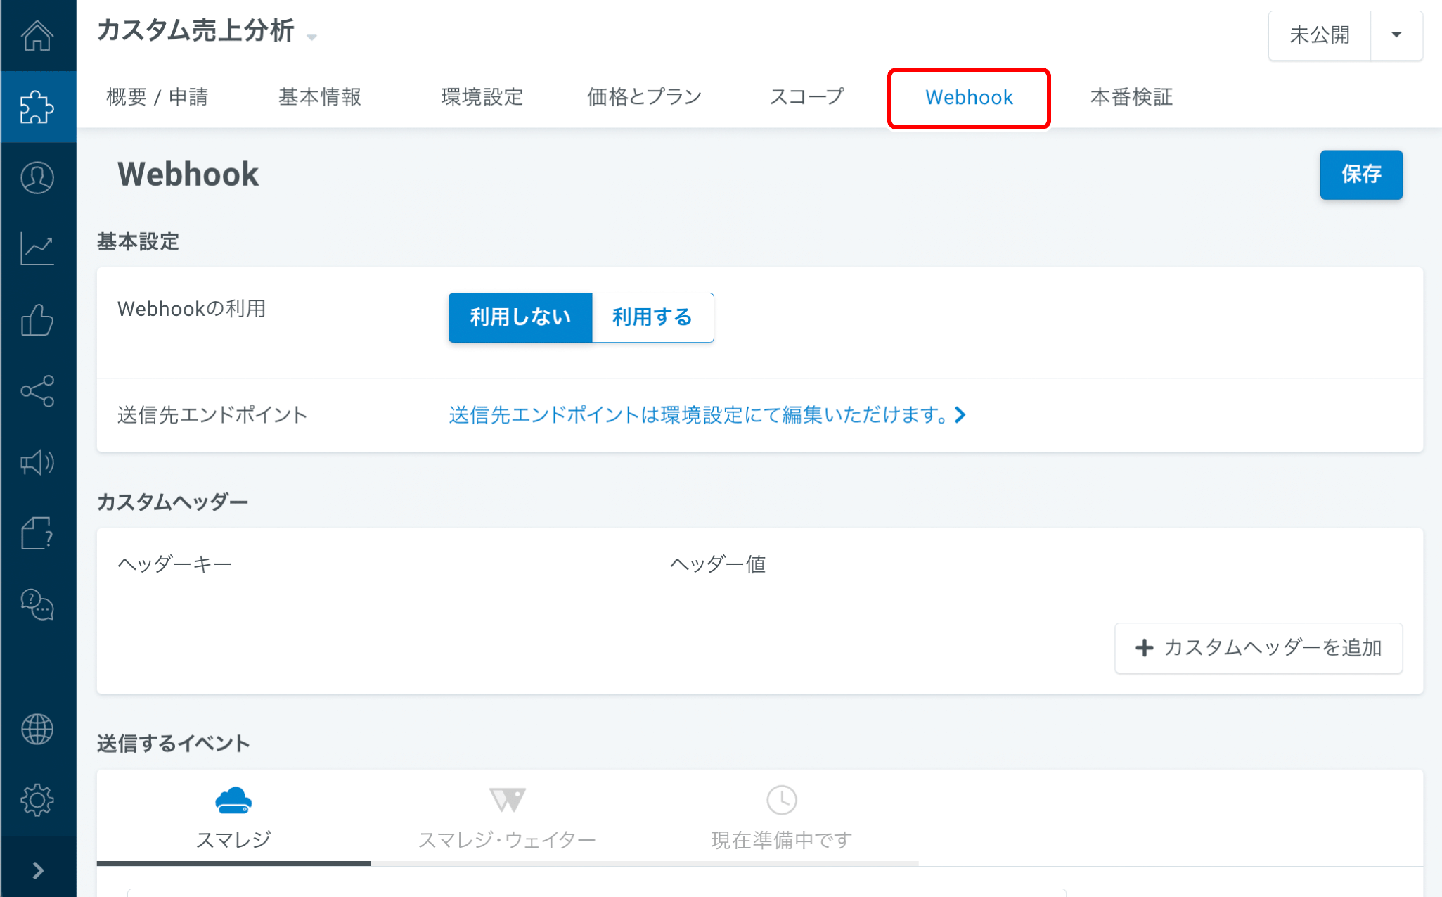Screen dimensions: 1442x897
Task: Click the home icon in sidebar
Action: tap(37, 35)
